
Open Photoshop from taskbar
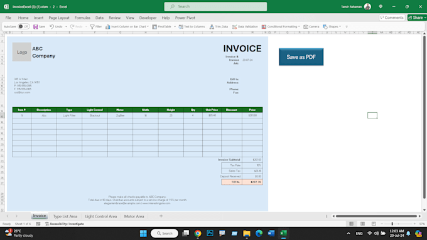(x=210, y=233)
